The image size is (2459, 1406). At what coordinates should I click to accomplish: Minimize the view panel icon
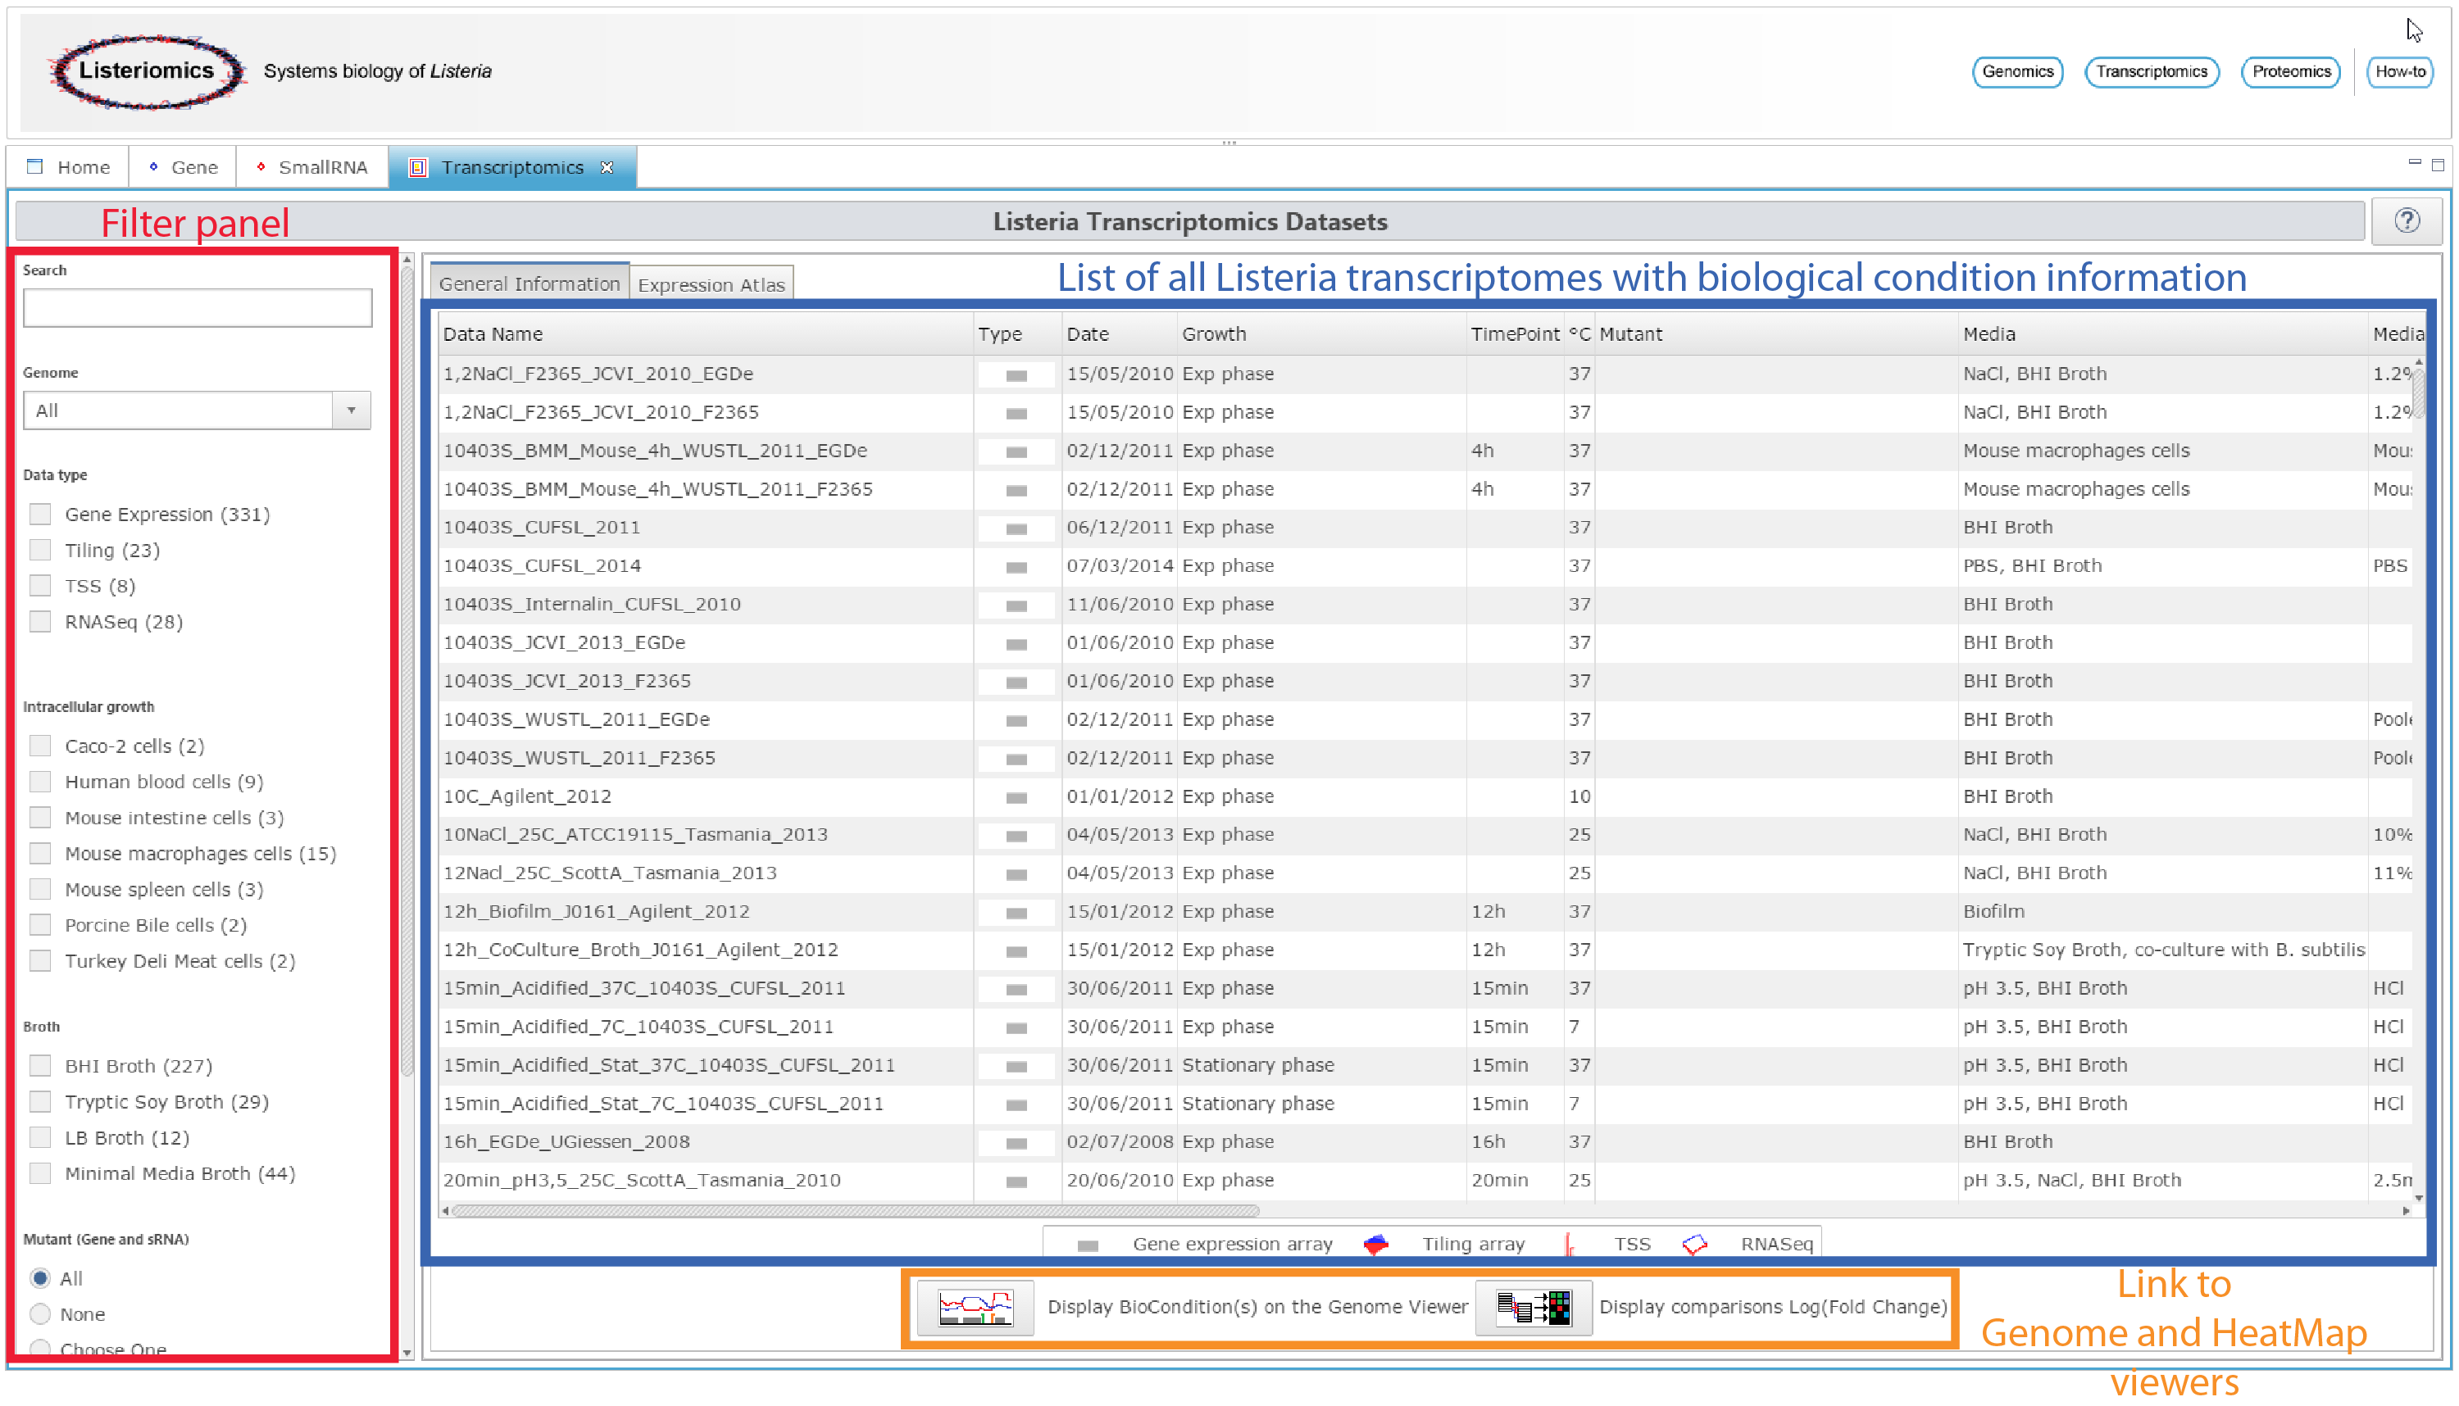2414,163
